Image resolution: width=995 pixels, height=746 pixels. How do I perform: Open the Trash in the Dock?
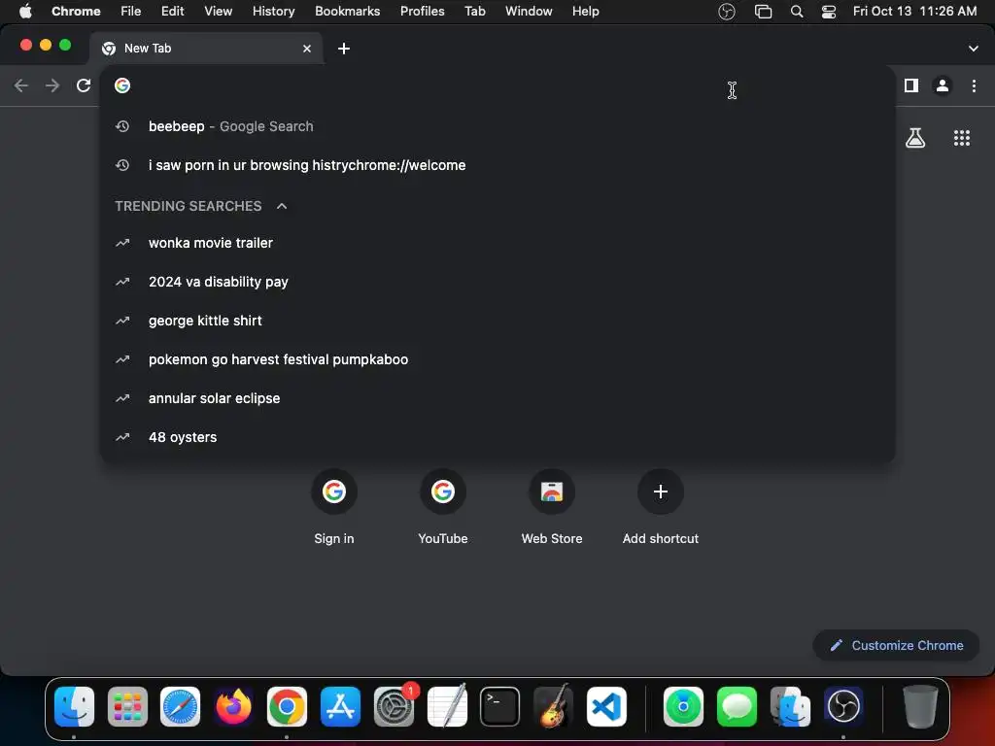click(920, 706)
